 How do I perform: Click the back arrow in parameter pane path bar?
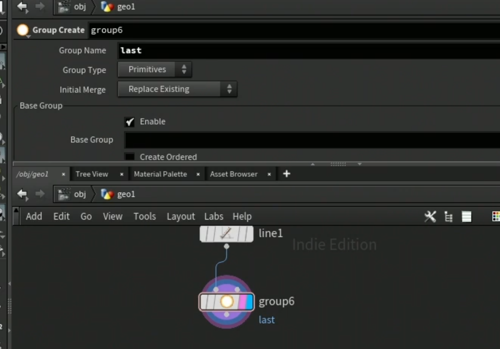pos(22,6)
